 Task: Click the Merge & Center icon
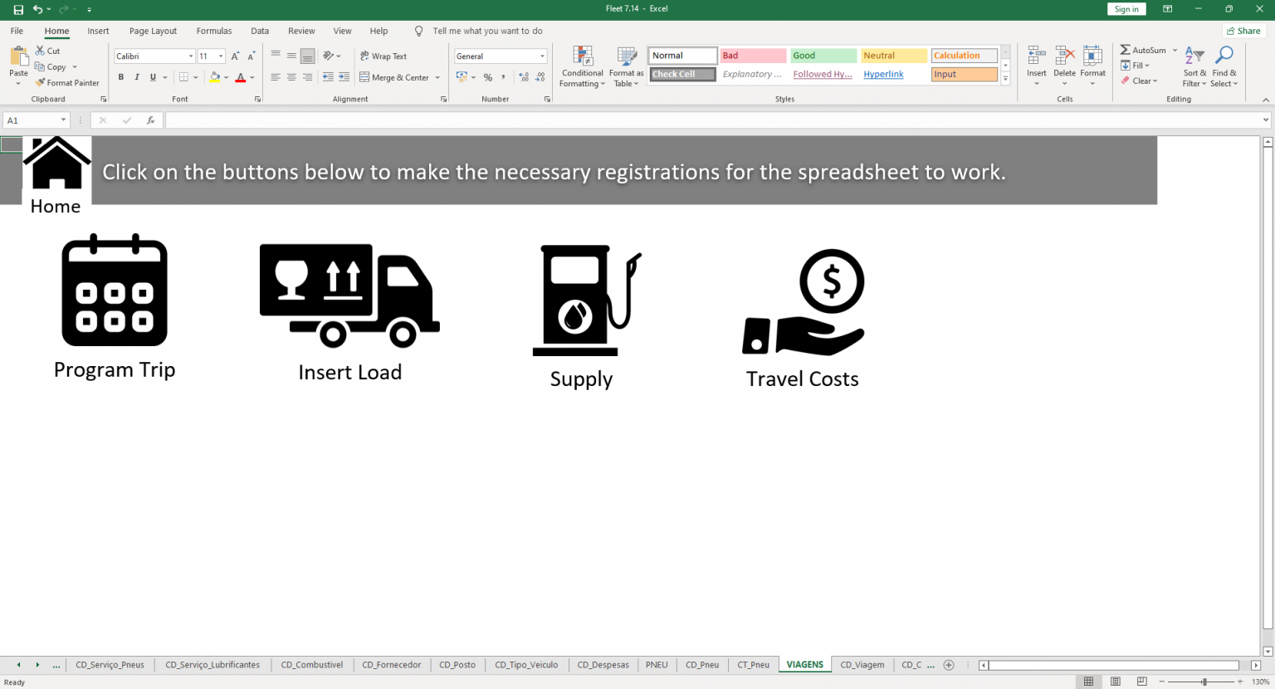tap(365, 76)
